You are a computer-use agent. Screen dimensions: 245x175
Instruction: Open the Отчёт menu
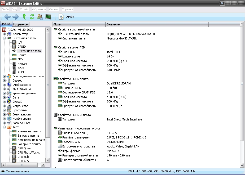pos(24,9)
